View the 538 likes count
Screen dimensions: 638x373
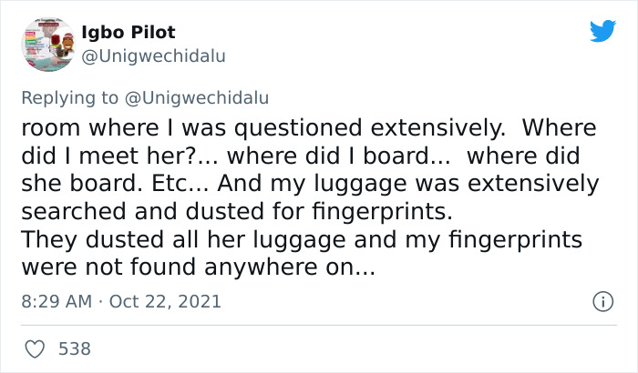(73, 348)
